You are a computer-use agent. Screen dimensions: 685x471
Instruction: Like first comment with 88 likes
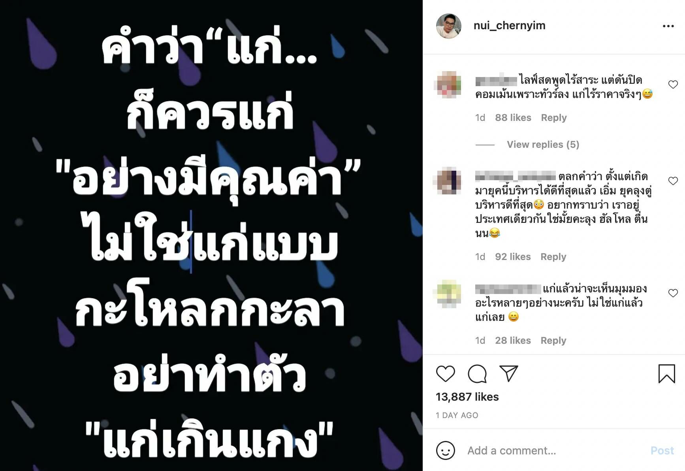[673, 85]
